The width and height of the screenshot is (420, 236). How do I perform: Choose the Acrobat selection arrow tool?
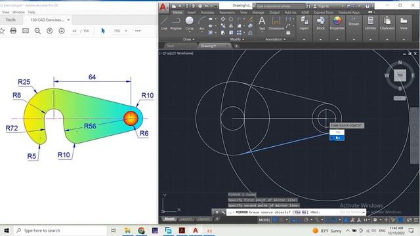click(x=103, y=31)
